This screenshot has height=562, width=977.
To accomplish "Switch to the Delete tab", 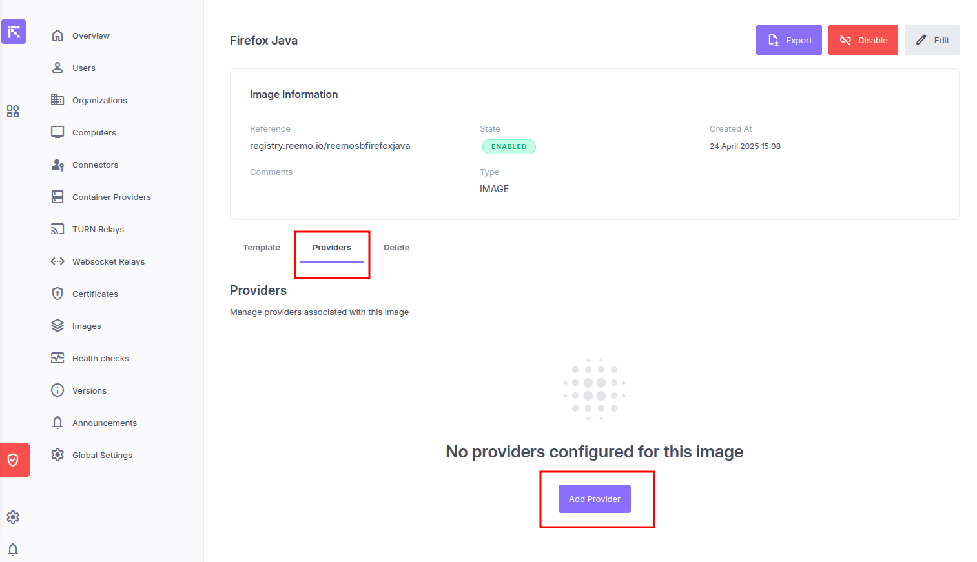I will [x=396, y=248].
